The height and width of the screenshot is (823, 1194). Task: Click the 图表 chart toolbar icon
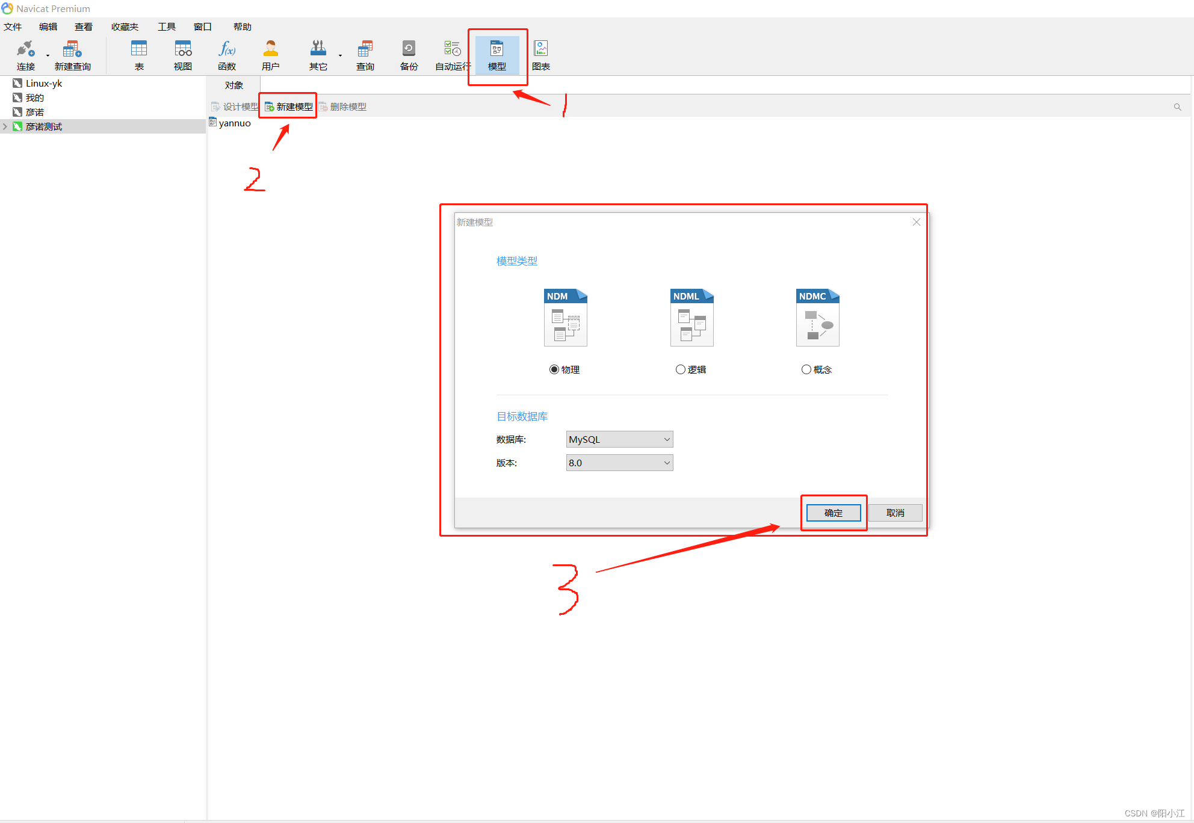point(540,55)
